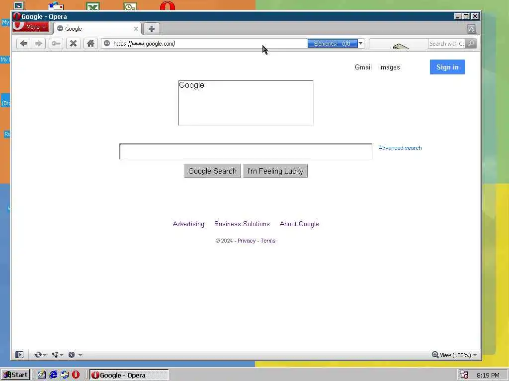Click the search magnifier button
The width and height of the screenshot is (509, 381).
471,44
